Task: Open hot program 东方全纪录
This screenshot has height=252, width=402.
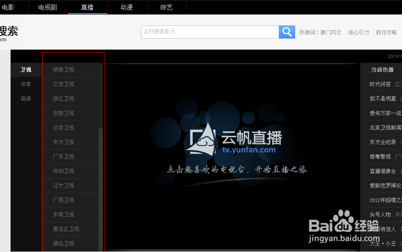Action: 383,142
